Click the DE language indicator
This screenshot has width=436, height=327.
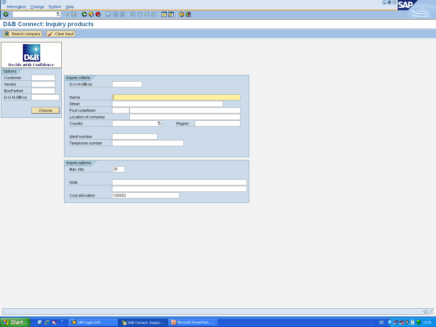pos(381,323)
